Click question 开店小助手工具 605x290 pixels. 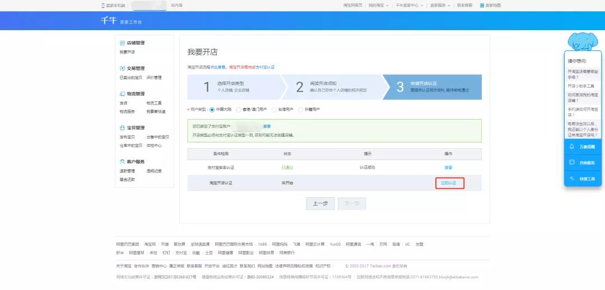tap(581, 85)
